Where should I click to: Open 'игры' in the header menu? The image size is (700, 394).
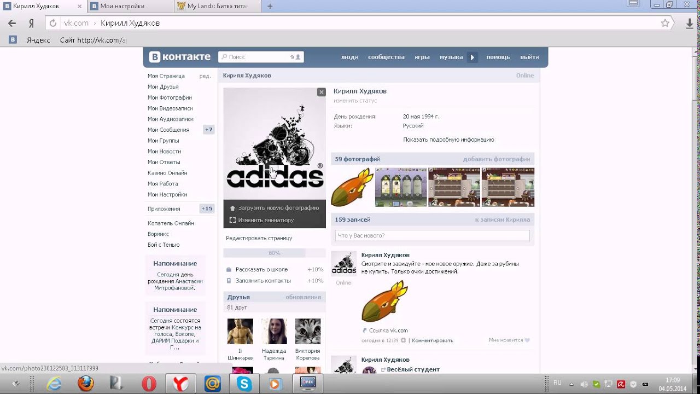click(422, 57)
